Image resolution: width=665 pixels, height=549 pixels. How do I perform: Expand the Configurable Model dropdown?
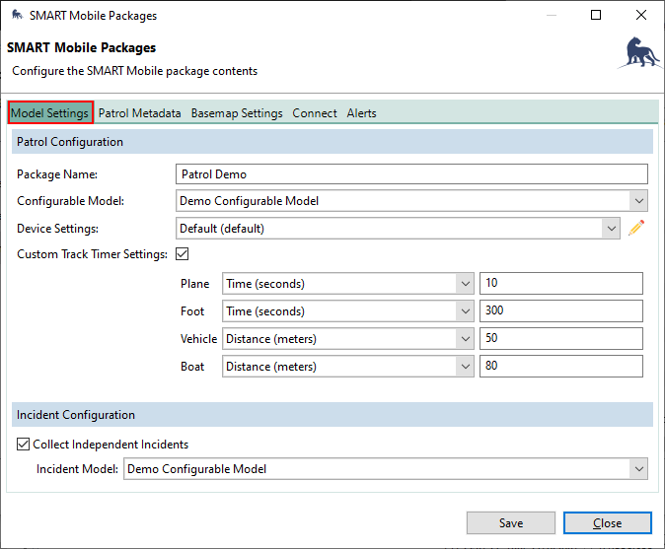click(411, 201)
